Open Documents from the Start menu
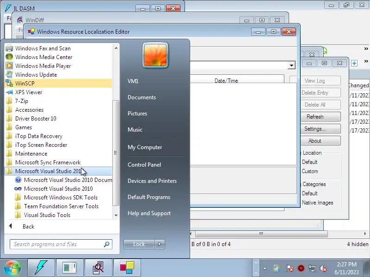 [142, 97]
